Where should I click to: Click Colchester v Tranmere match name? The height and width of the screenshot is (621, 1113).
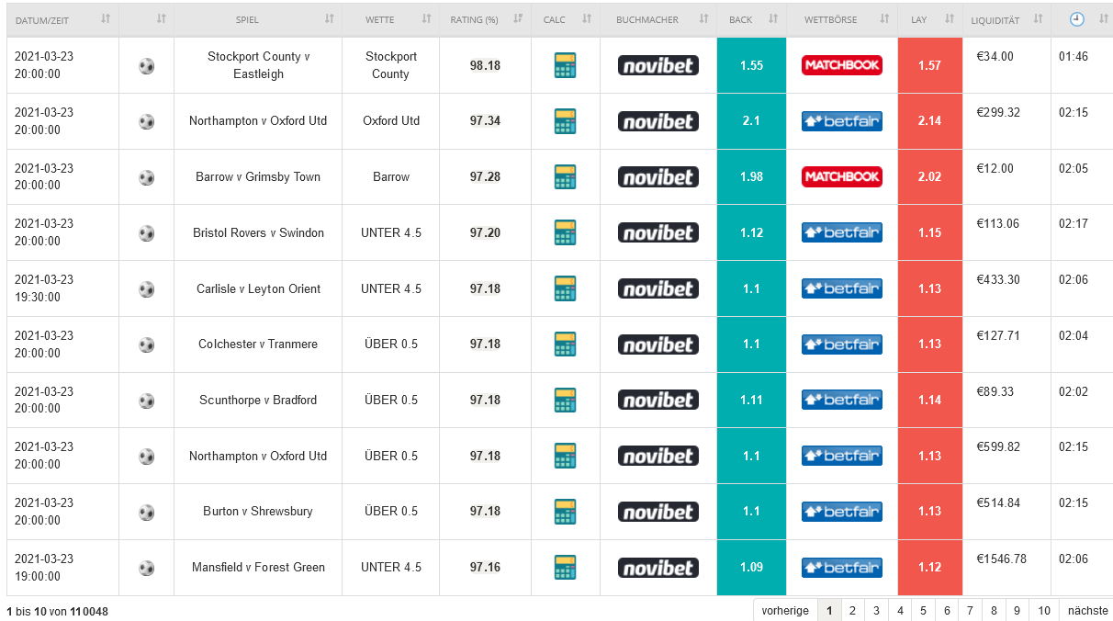pos(258,344)
